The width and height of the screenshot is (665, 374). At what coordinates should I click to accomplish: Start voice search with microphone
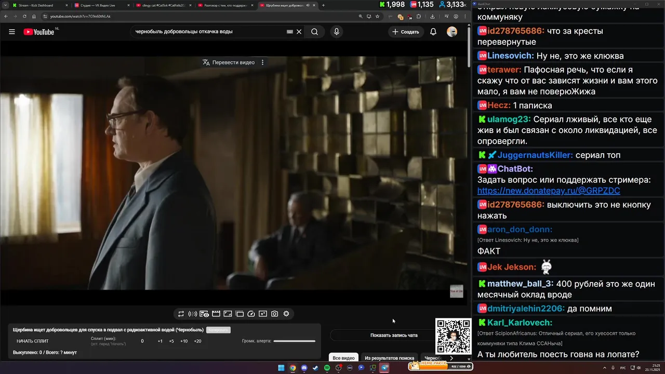[337, 32]
